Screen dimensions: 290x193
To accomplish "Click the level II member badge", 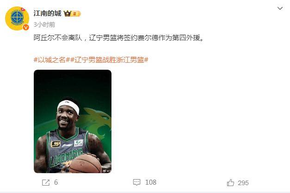I will 76,14.
